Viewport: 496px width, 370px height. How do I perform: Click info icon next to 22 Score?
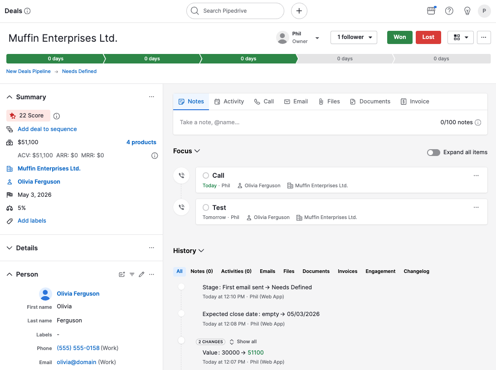coord(57,116)
